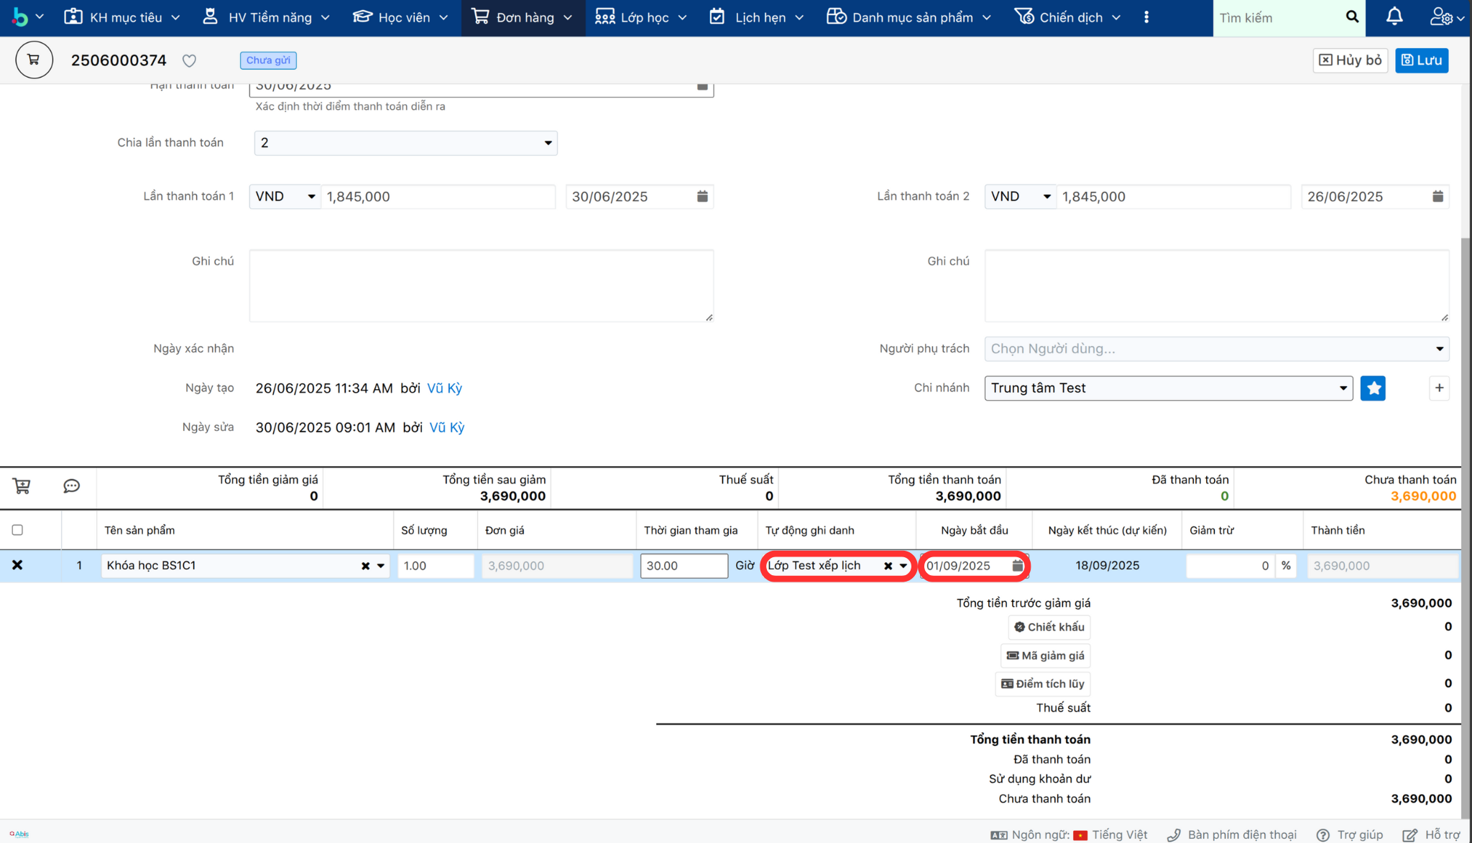Click the heart favorite icon beside order number
This screenshot has height=843, width=1472.
point(189,61)
